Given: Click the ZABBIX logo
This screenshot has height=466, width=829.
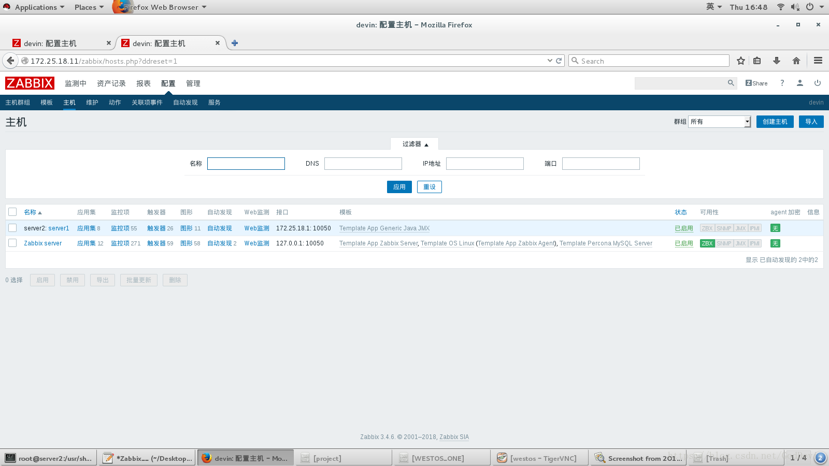Looking at the screenshot, I should pyautogui.click(x=30, y=83).
